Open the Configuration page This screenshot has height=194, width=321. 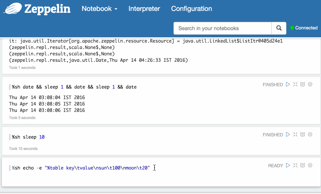[x=192, y=9]
